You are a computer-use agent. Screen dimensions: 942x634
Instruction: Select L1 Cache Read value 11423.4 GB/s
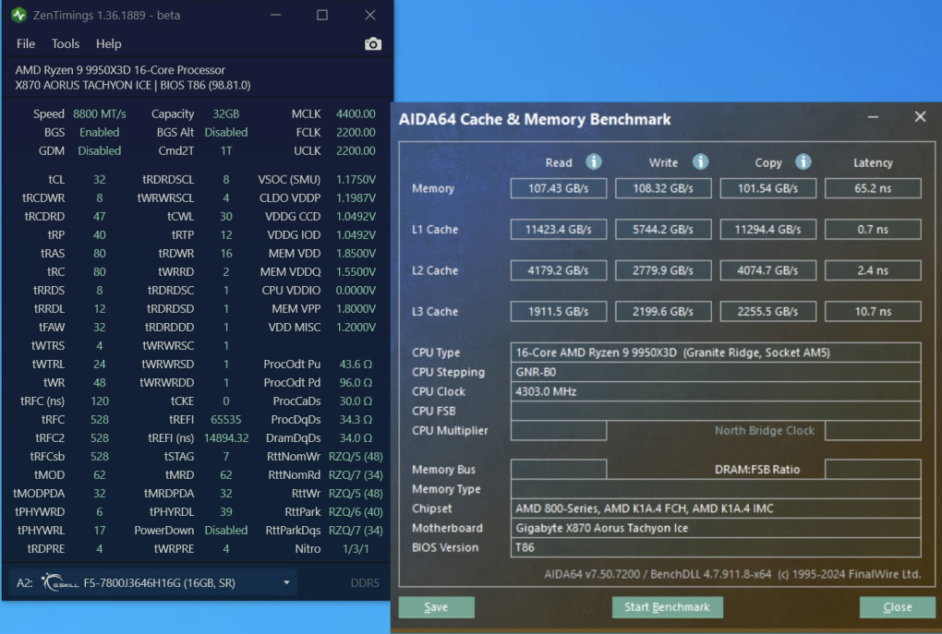[x=558, y=229]
